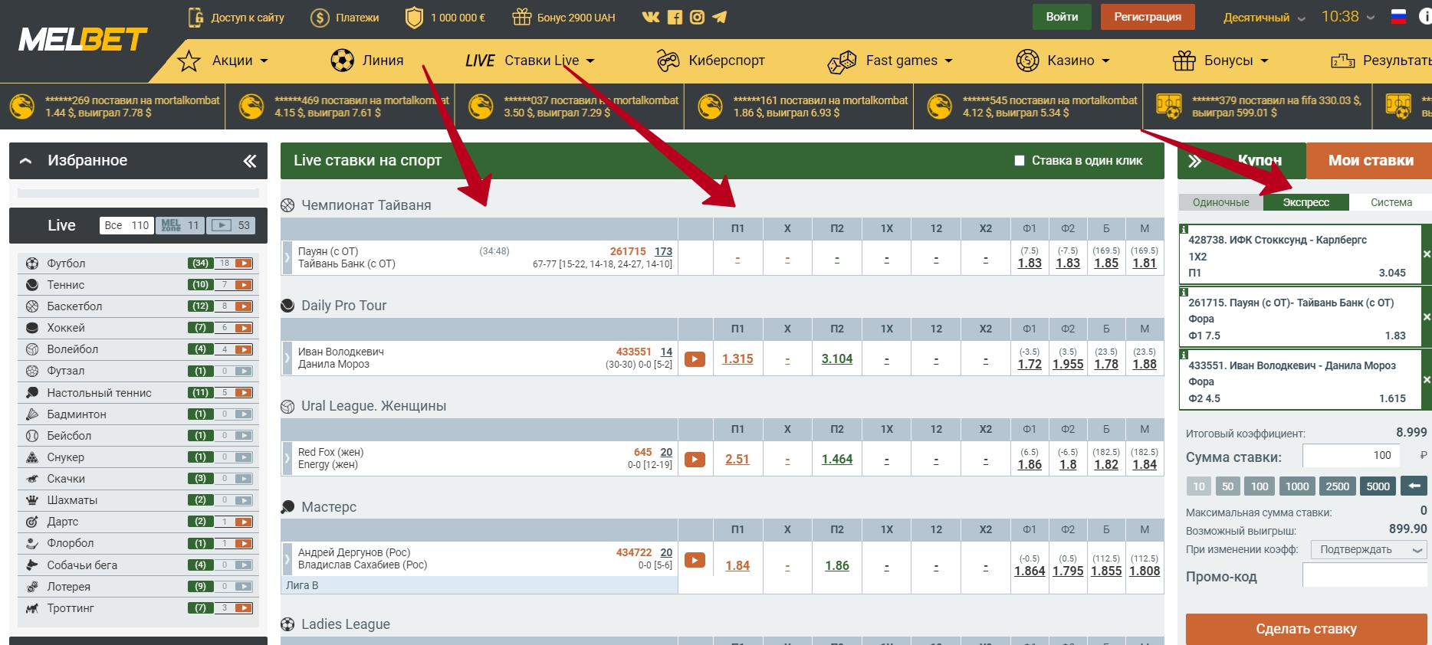Switch to Одиночные bet tab
This screenshot has width=1432, height=645.
tap(1220, 202)
